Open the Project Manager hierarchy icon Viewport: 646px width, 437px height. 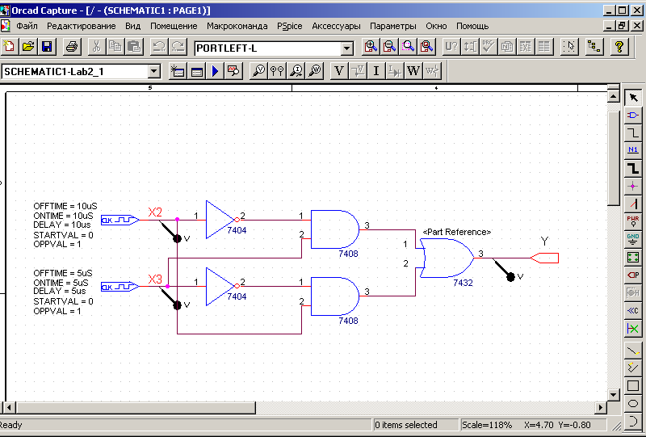594,47
